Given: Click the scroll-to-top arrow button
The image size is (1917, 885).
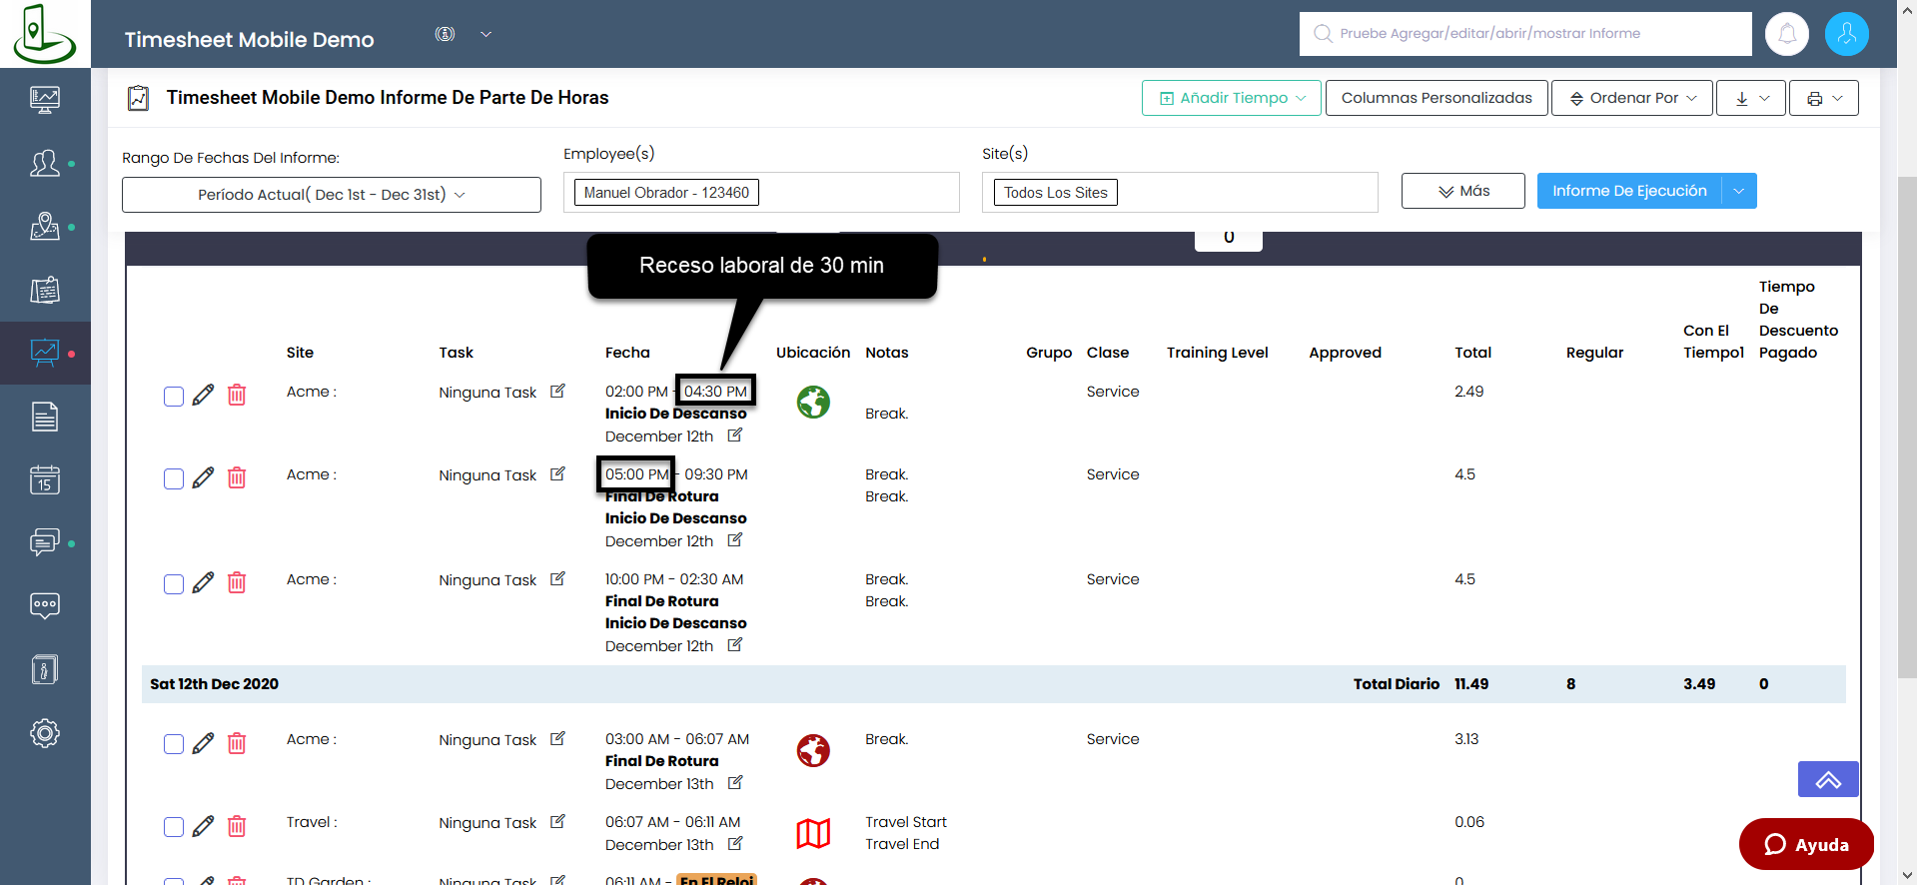Looking at the screenshot, I should tap(1827, 779).
